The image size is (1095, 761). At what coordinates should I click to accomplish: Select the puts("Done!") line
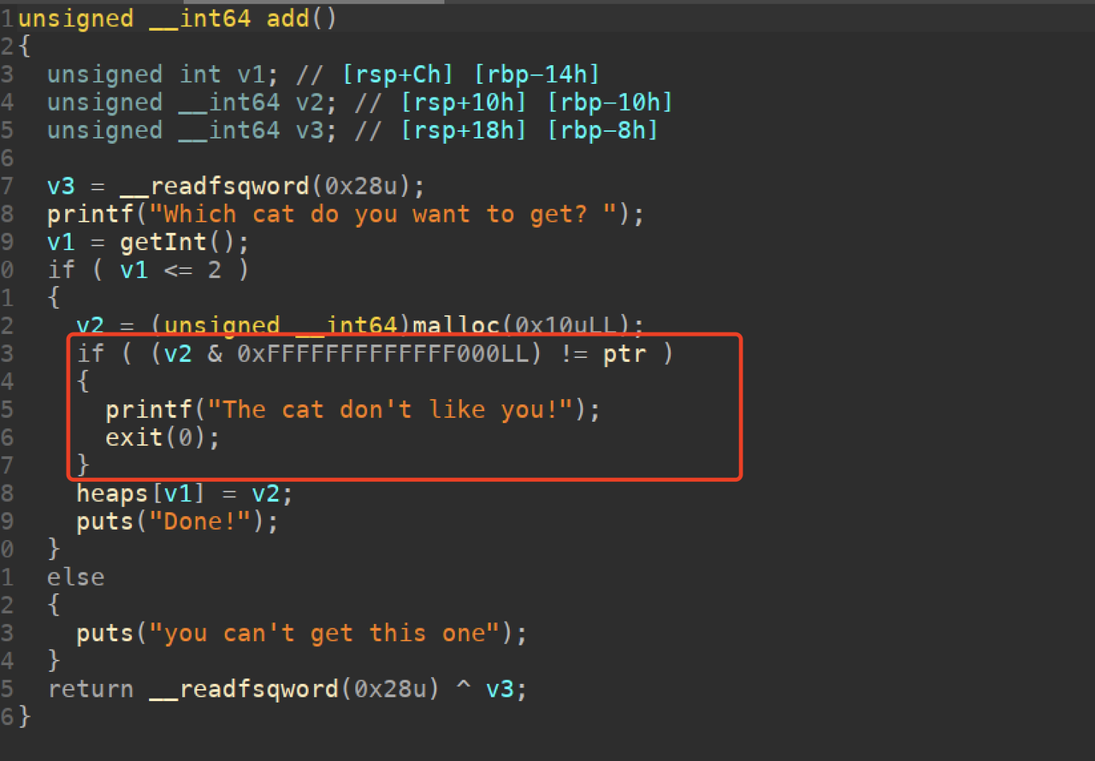[x=177, y=521]
